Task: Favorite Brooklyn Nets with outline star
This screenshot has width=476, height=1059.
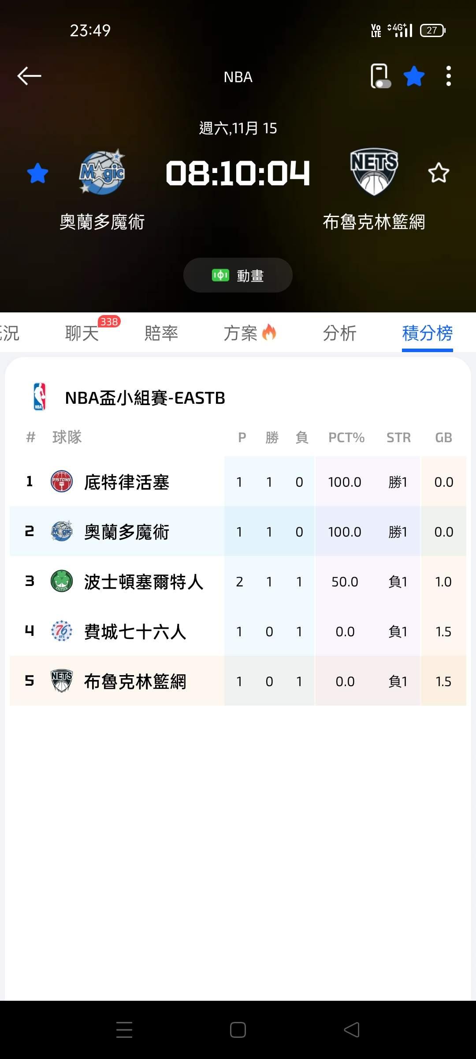Action: point(439,173)
